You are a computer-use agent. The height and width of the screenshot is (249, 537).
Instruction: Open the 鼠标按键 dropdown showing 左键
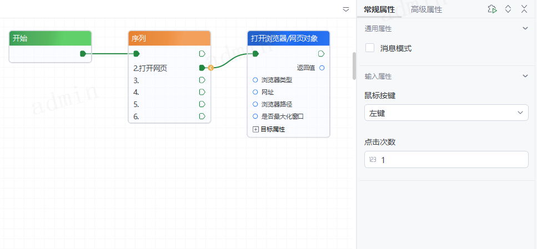click(x=446, y=113)
